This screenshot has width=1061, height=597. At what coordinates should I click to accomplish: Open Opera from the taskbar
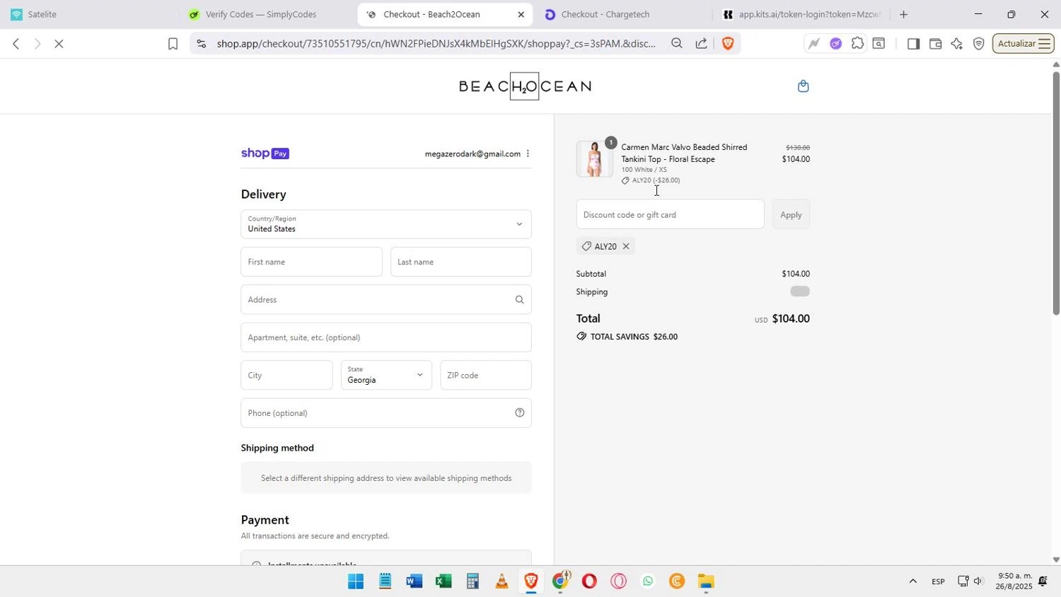click(x=589, y=581)
